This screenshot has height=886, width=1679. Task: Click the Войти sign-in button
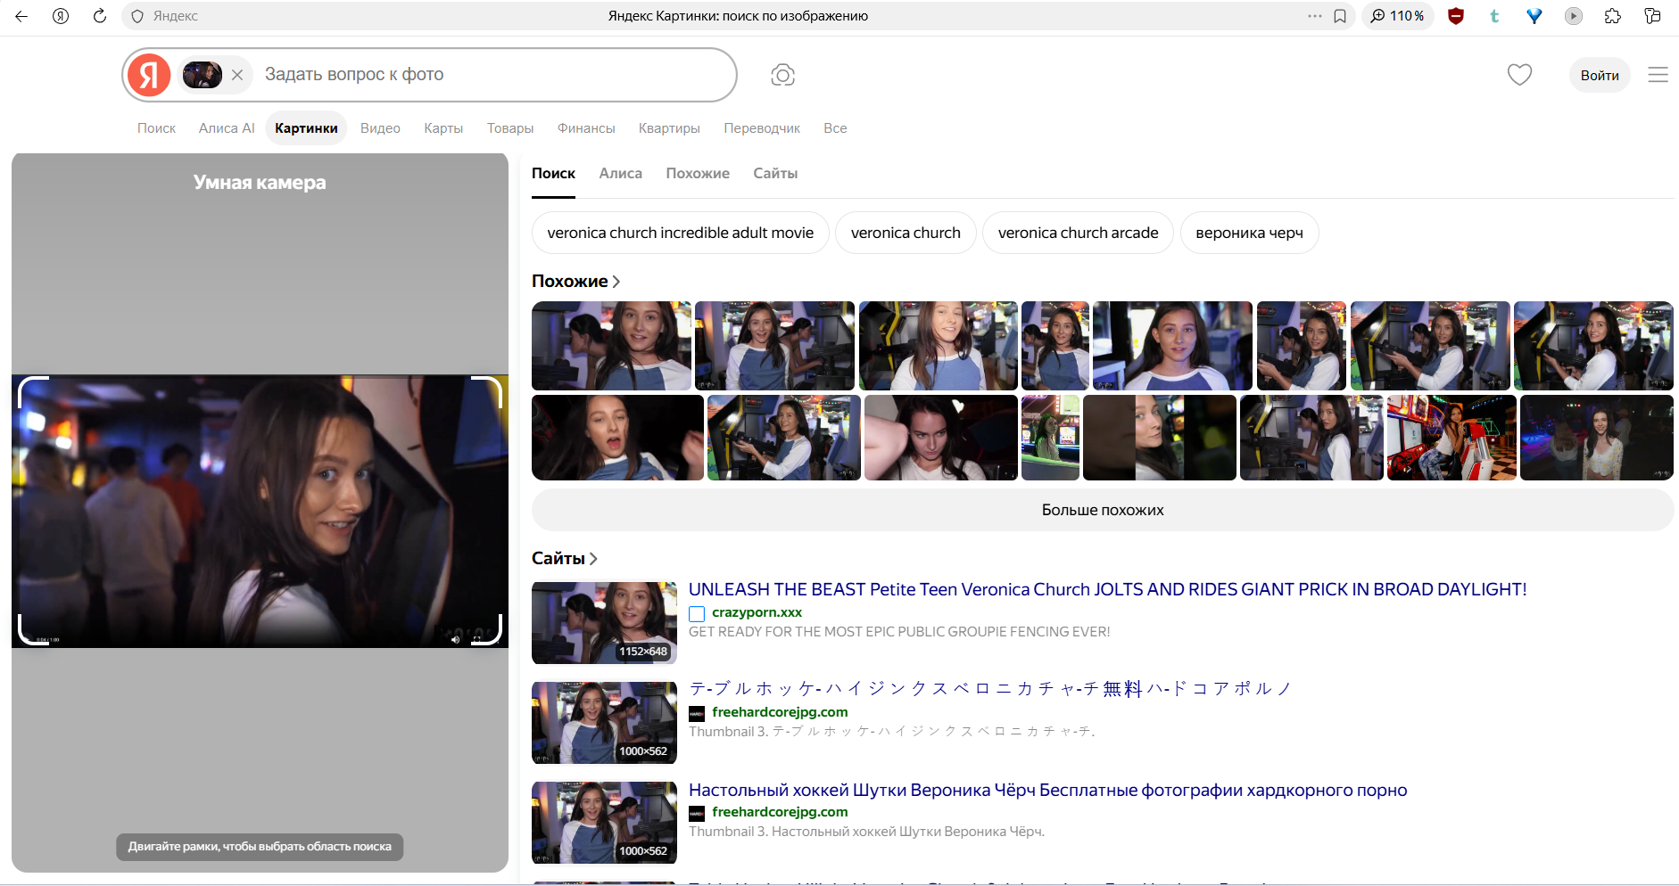tap(1600, 75)
